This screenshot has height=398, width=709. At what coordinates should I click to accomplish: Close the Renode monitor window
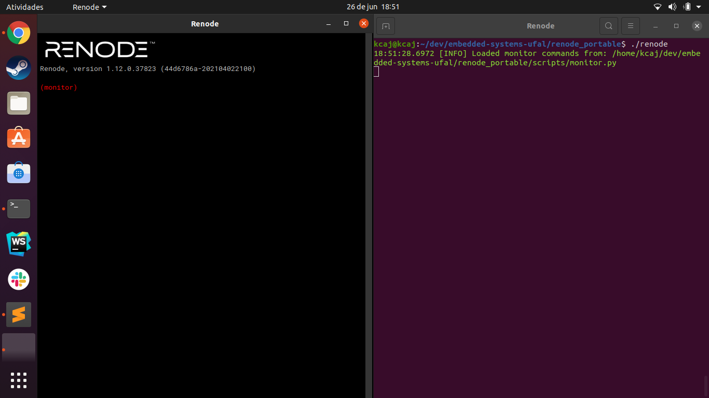tap(364, 24)
